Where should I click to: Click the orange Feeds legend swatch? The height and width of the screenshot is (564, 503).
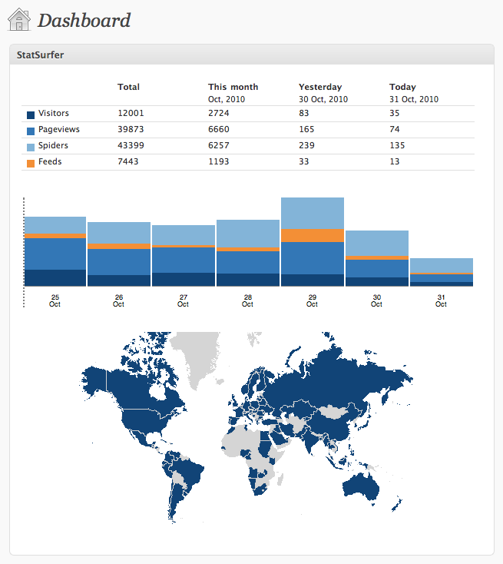pyautogui.click(x=31, y=164)
